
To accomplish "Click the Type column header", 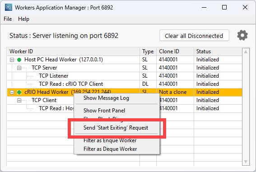I will point(148,51).
